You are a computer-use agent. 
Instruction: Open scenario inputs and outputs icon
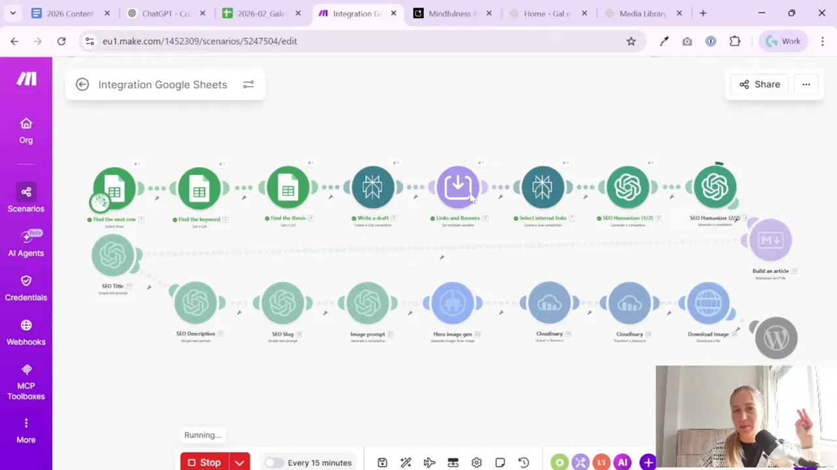(453, 462)
